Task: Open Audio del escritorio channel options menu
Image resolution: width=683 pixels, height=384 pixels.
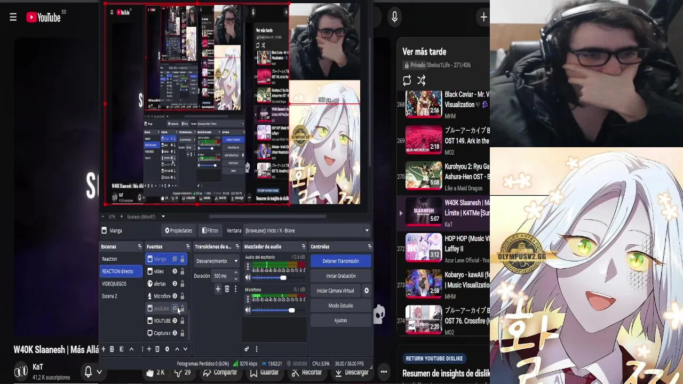Action: [x=248, y=267]
